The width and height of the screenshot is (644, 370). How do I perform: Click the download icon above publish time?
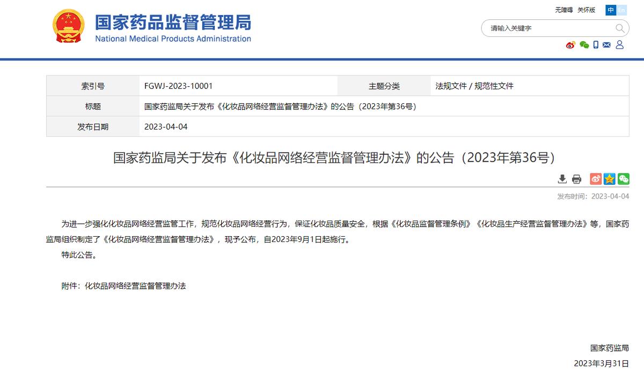[562, 179]
